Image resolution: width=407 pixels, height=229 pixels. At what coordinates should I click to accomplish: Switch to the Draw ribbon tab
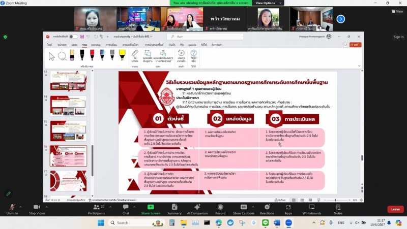click(x=84, y=45)
